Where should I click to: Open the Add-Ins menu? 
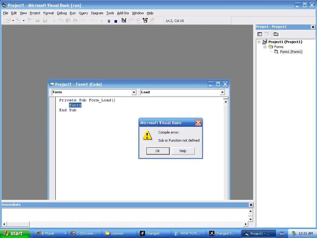123,13
